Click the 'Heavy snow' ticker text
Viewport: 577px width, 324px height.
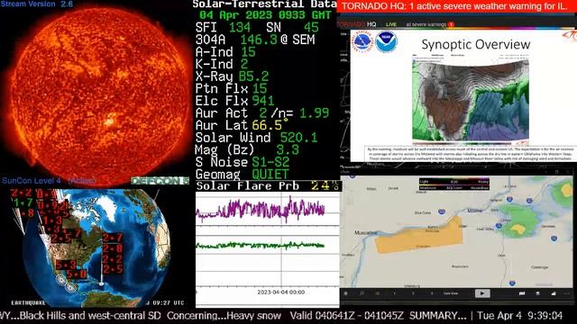coord(253,316)
